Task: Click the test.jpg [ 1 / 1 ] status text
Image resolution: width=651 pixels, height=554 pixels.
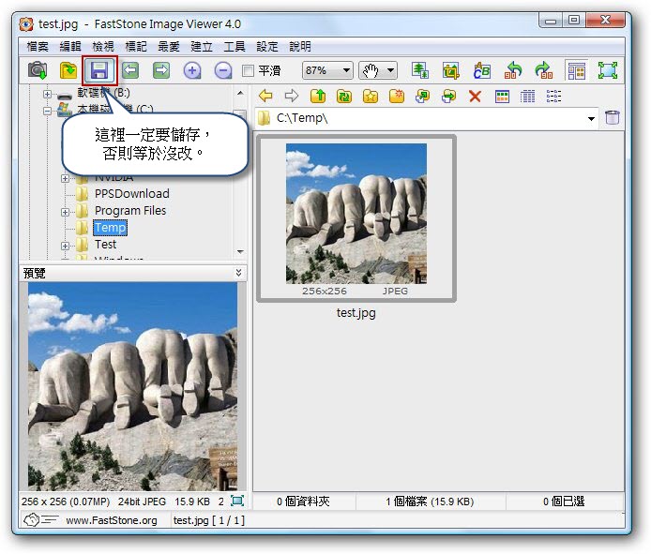Action: pos(209,520)
